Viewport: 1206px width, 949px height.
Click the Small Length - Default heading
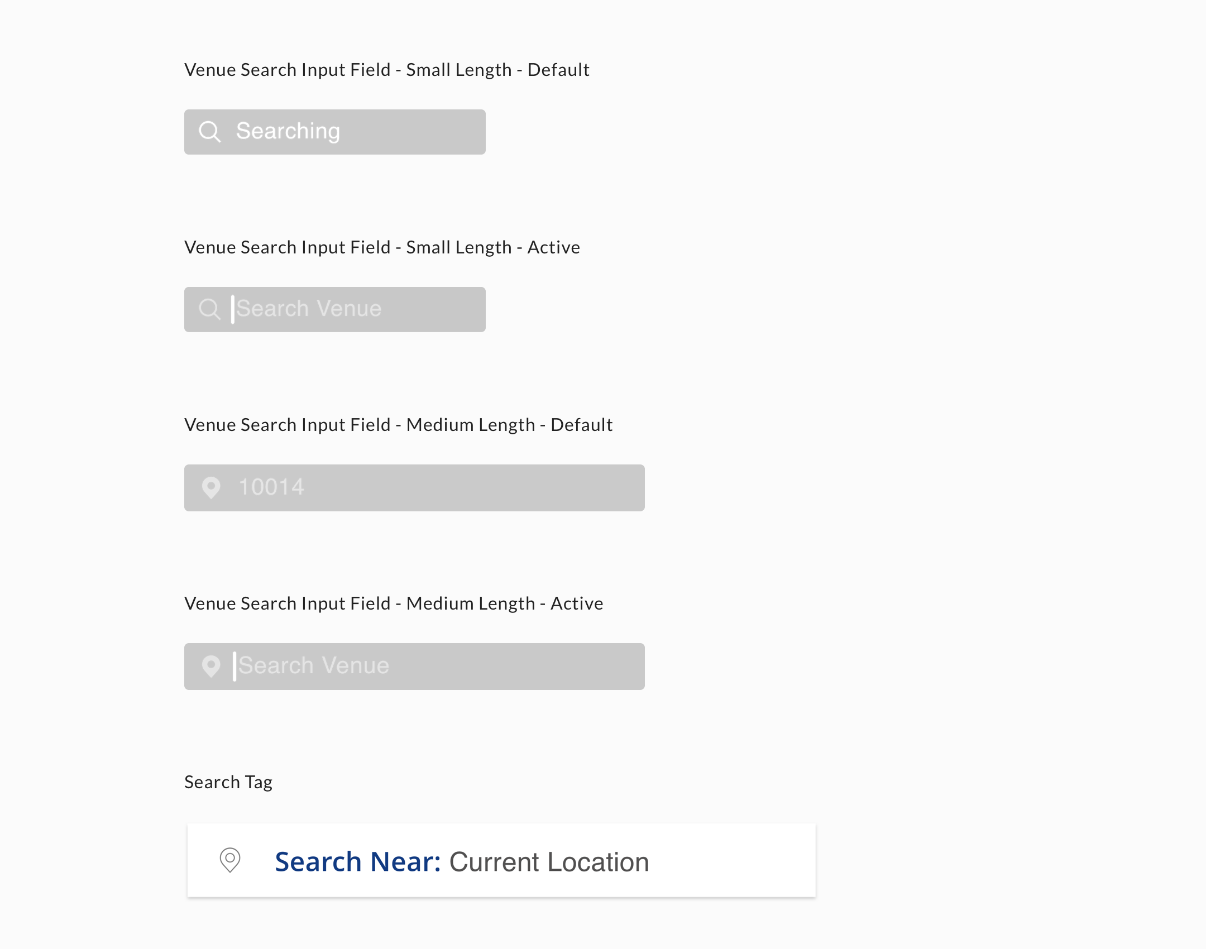click(x=386, y=70)
